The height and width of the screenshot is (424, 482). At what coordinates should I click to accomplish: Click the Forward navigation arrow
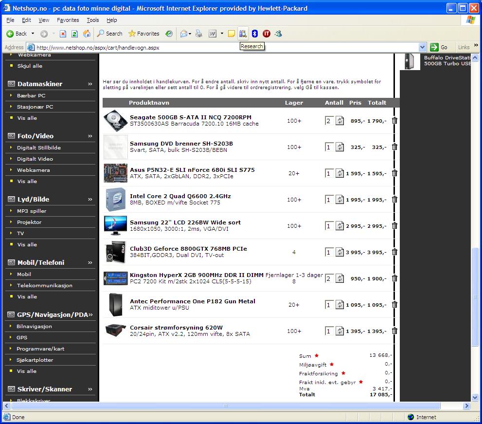[44, 34]
